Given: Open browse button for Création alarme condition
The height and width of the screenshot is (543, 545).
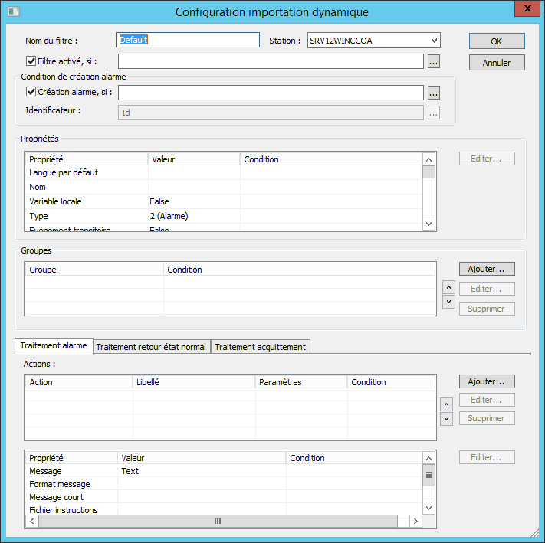Looking at the screenshot, I should click(433, 93).
